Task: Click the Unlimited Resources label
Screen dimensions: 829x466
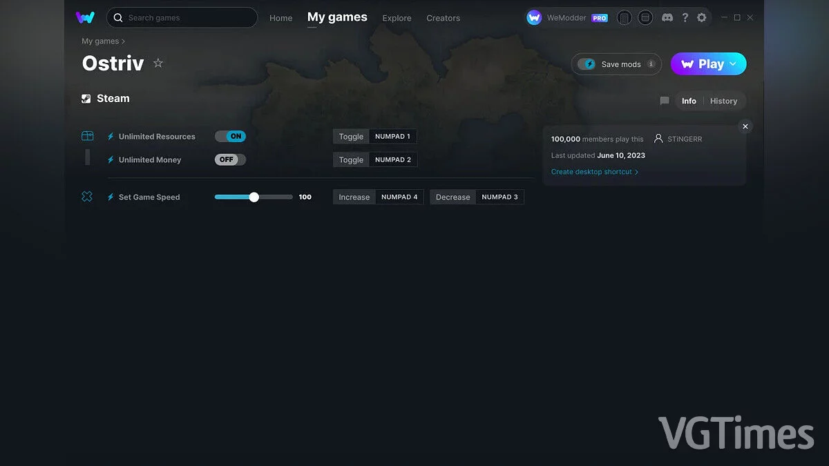Action: 157,137
